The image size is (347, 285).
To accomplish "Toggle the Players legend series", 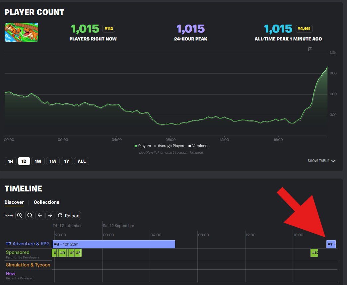I will [x=143, y=146].
